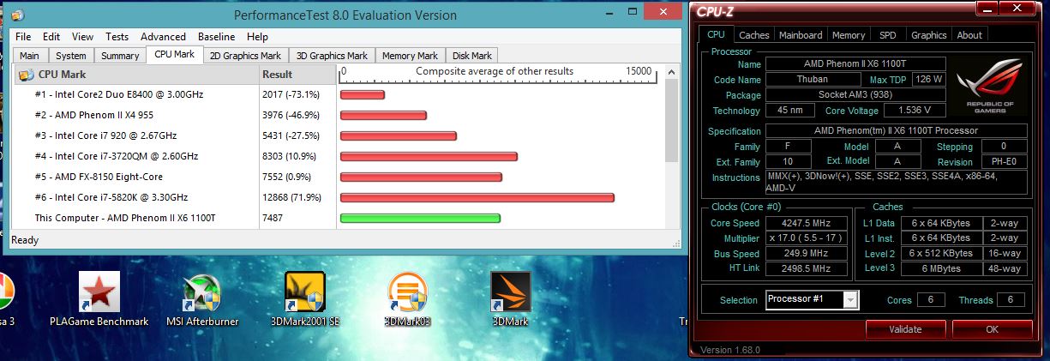Click the Level 3 6 MBytes cache value
Screen dimensions: 1050x361
941,269
